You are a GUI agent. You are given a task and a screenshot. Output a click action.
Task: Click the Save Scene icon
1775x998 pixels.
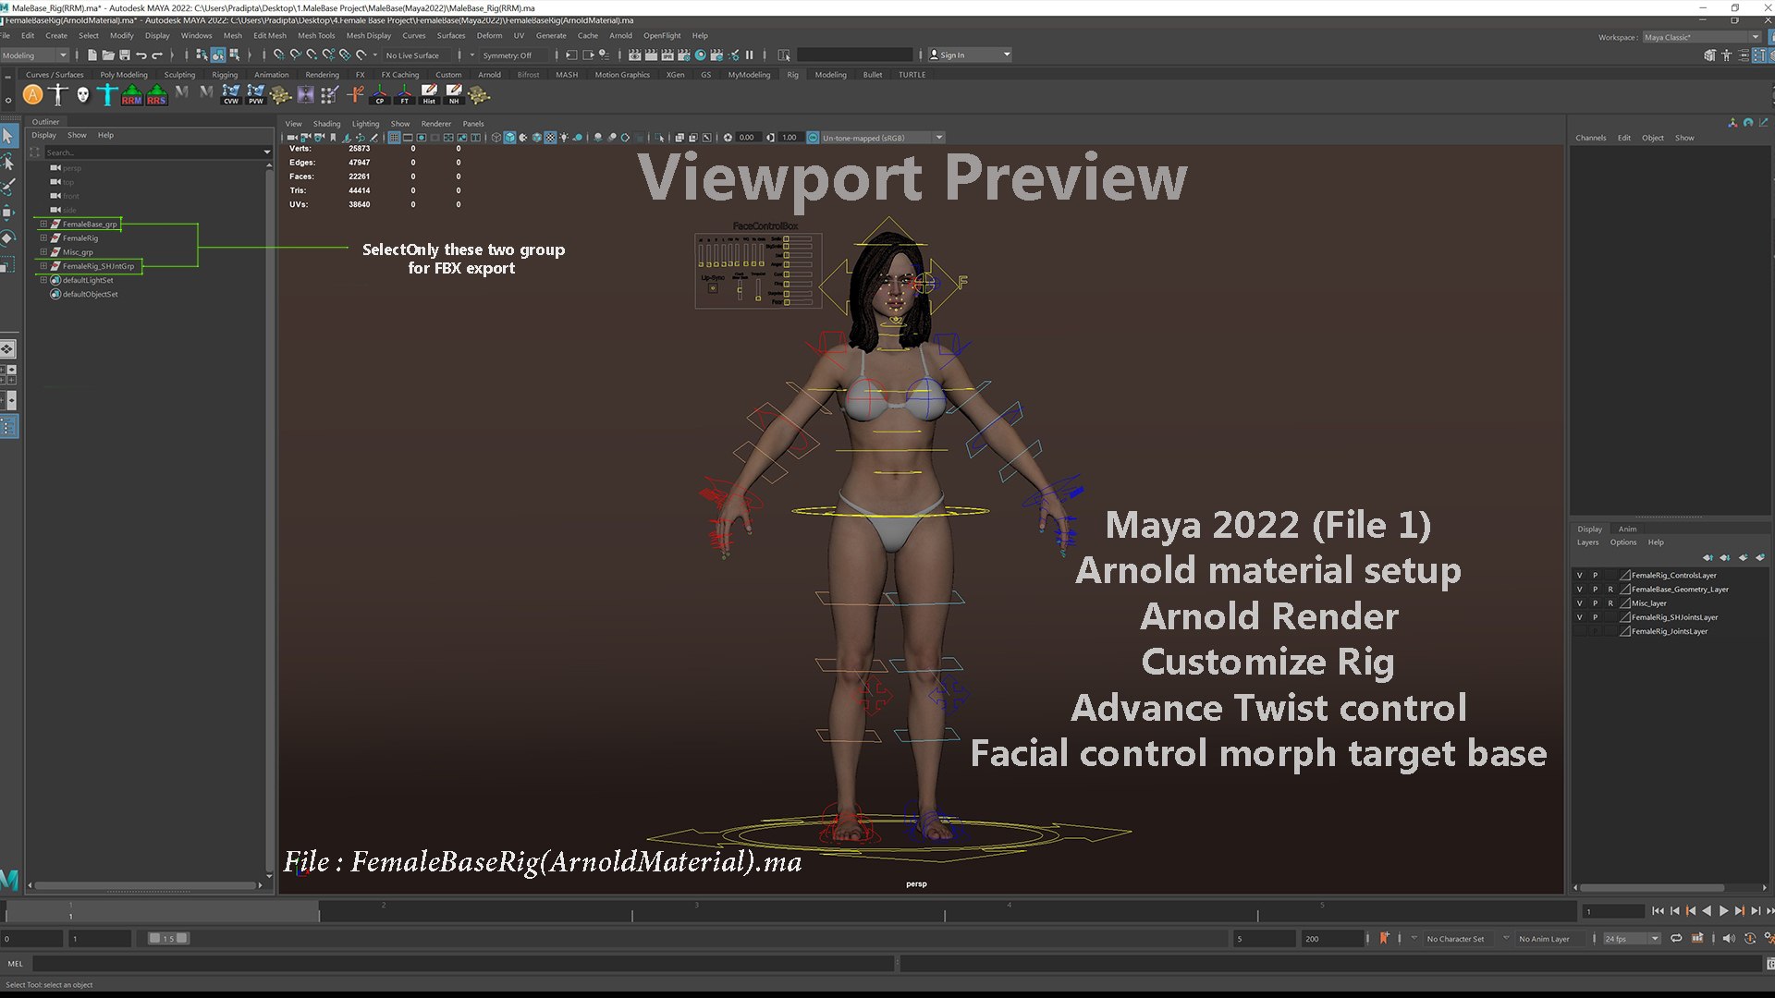124,55
